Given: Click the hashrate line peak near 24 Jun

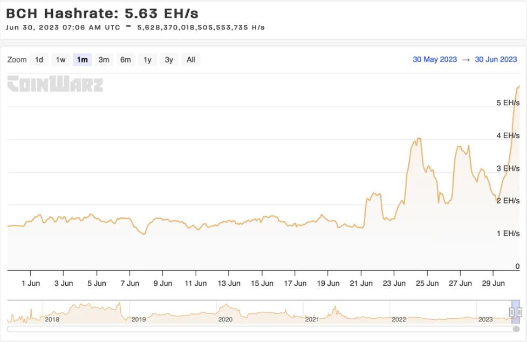Looking at the screenshot, I should pyautogui.click(x=419, y=138).
